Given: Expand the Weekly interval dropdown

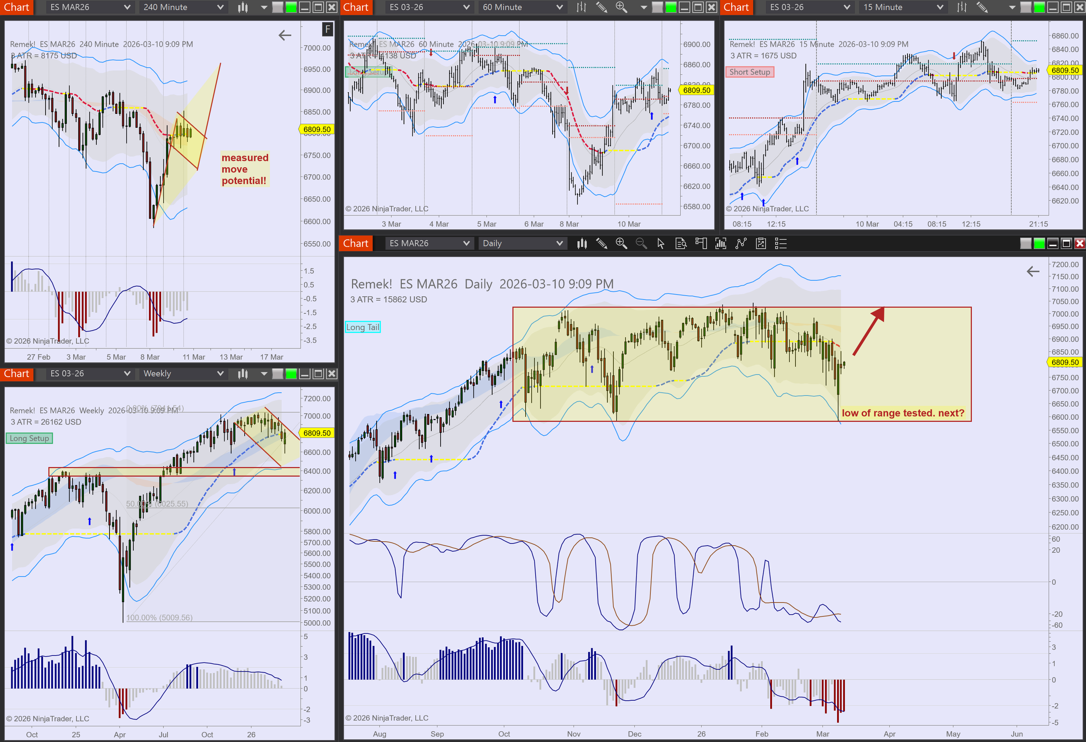Looking at the screenshot, I should 183,374.
